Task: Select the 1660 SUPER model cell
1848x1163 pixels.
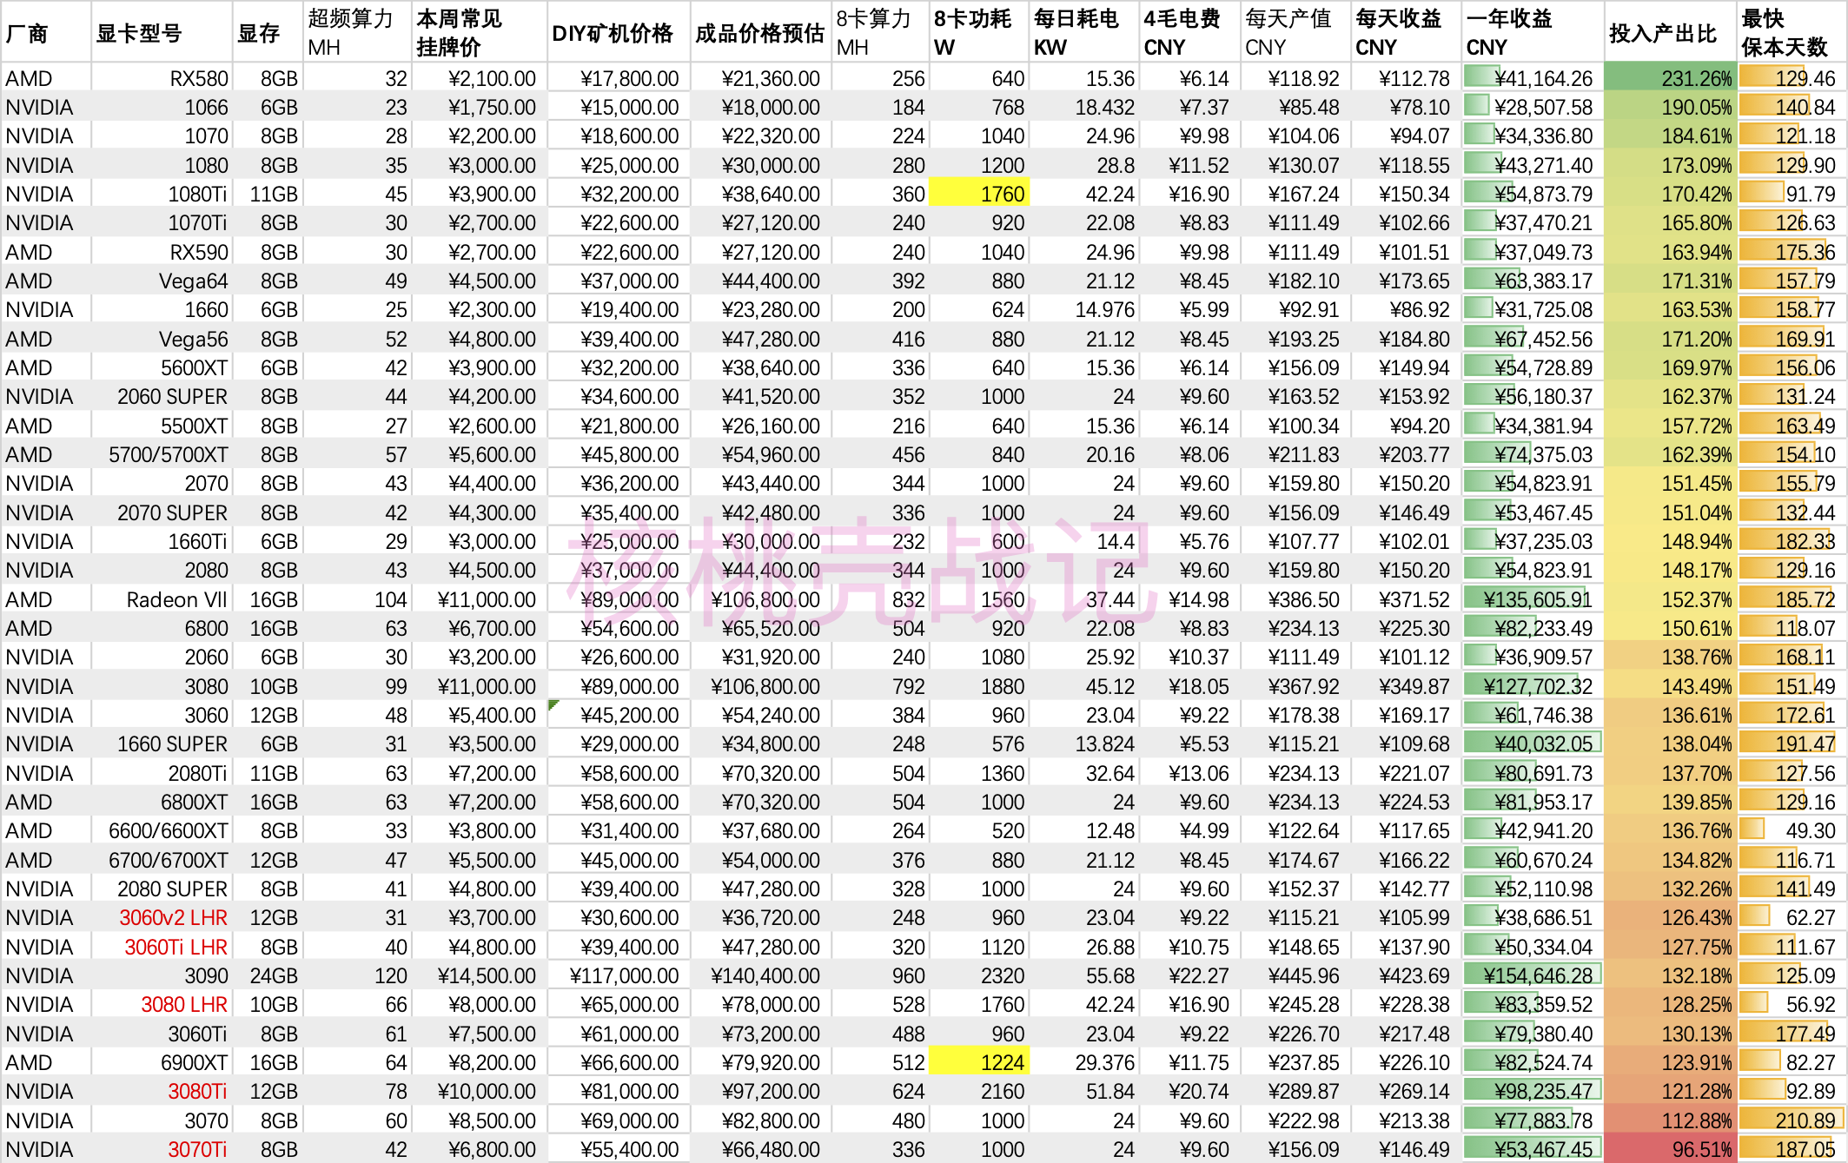Action: 162,743
